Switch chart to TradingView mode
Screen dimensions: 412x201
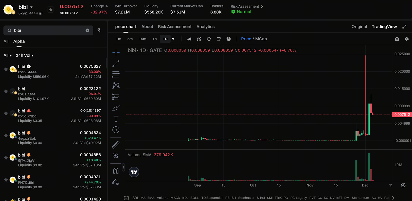point(384,27)
